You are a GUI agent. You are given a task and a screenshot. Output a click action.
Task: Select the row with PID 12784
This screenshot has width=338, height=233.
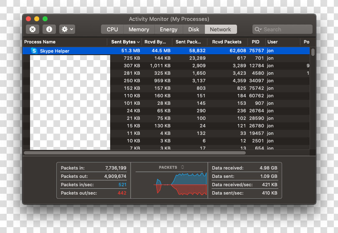tap(166, 66)
